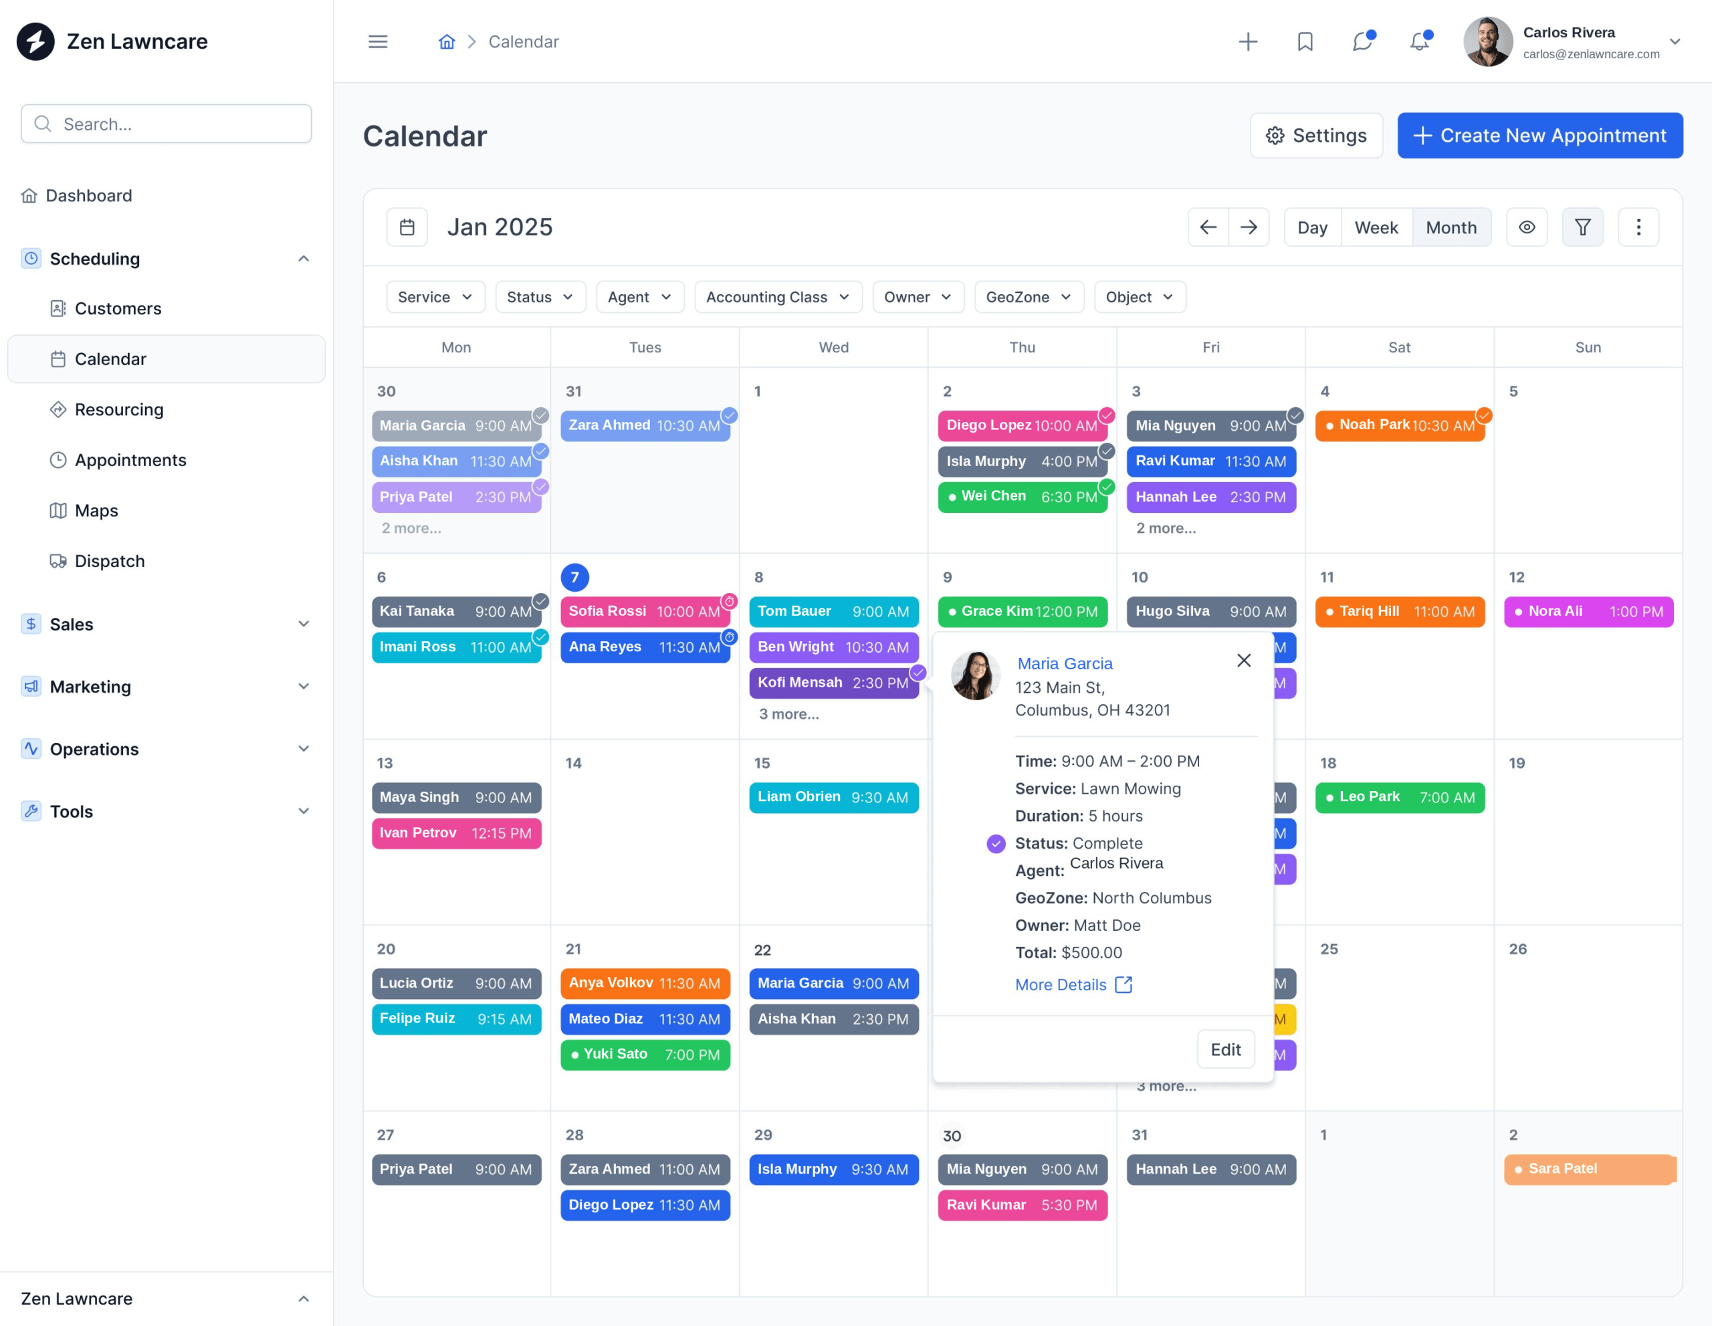Click the plus quick-add icon in header
Viewport: 1712px width, 1326px height.
[1248, 41]
